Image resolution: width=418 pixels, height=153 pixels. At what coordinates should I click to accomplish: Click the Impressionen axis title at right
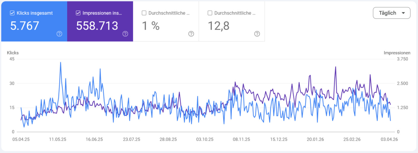point(397,53)
